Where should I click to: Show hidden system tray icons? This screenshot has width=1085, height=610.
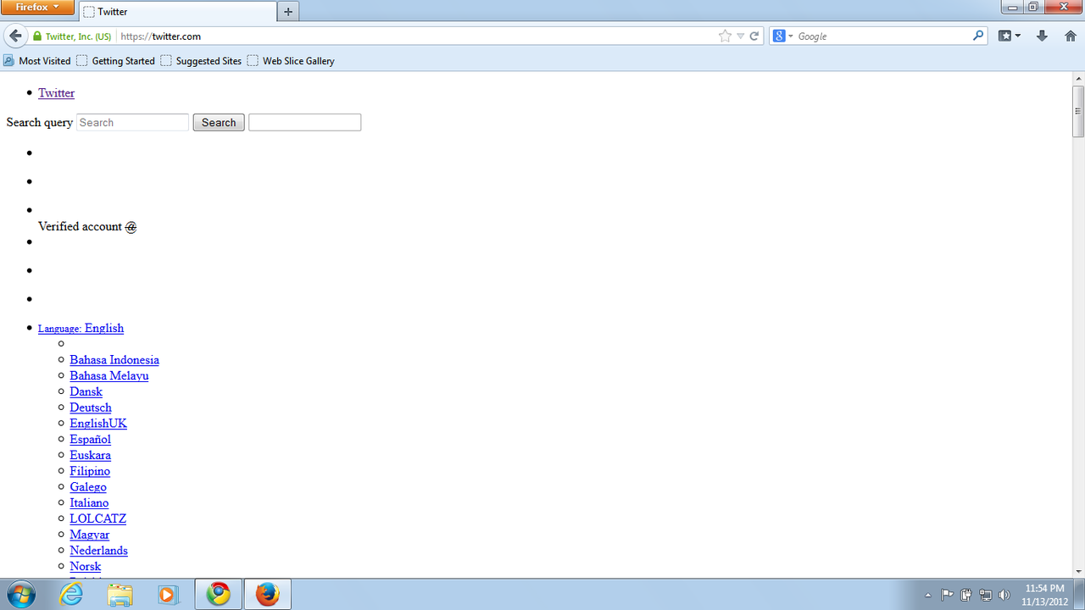coord(928,595)
